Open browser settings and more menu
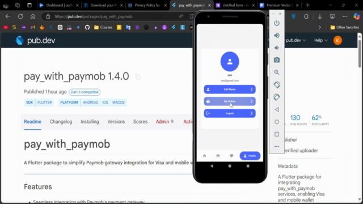 coord(345,16)
